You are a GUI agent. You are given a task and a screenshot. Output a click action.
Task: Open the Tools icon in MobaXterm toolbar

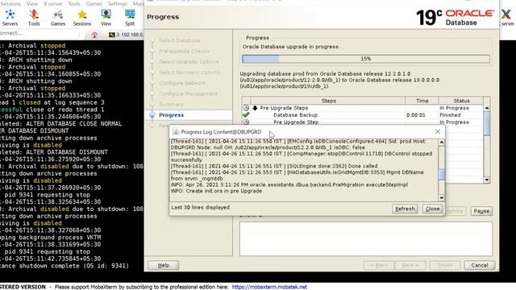click(34, 18)
